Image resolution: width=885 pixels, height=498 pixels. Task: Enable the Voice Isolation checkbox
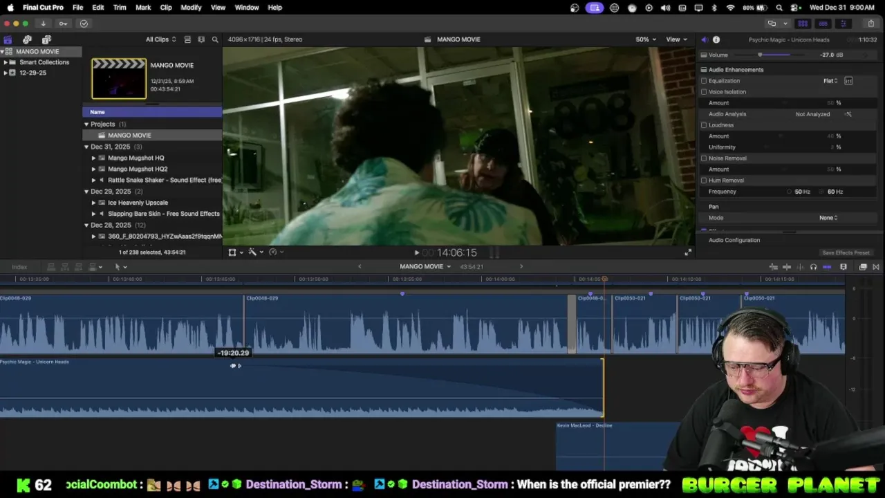tap(704, 92)
